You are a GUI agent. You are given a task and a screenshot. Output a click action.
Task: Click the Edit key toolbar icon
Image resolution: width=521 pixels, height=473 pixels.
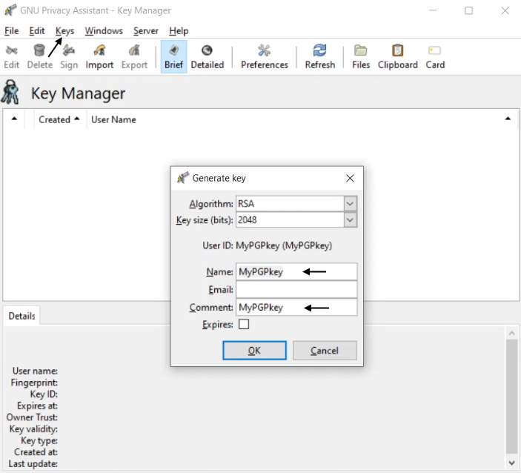tap(12, 50)
